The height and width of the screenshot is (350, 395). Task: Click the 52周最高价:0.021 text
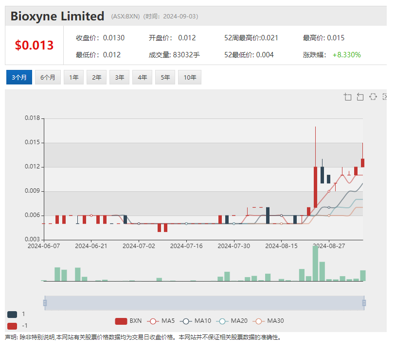pos(251,38)
